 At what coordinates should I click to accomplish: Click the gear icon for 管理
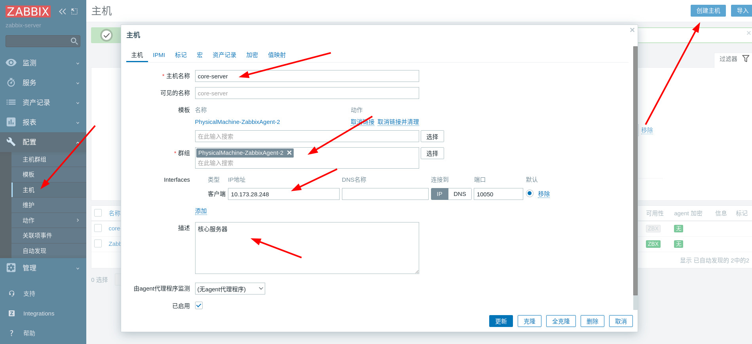coord(11,268)
